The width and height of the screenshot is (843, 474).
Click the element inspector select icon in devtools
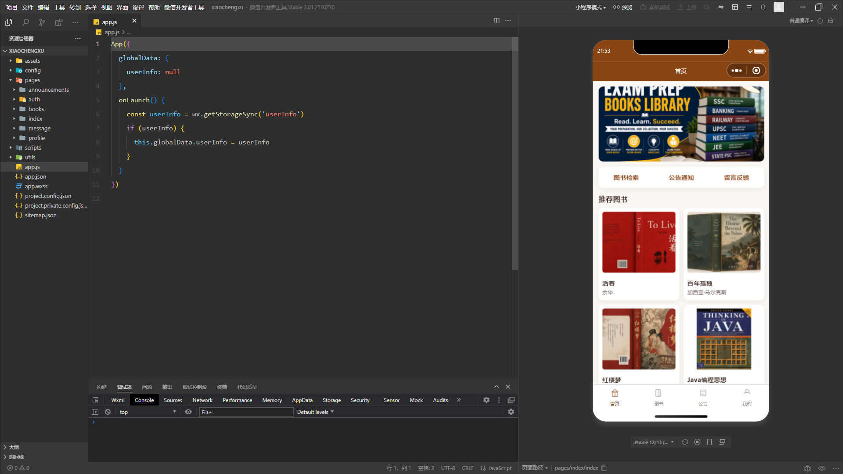(x=95, y=400)
